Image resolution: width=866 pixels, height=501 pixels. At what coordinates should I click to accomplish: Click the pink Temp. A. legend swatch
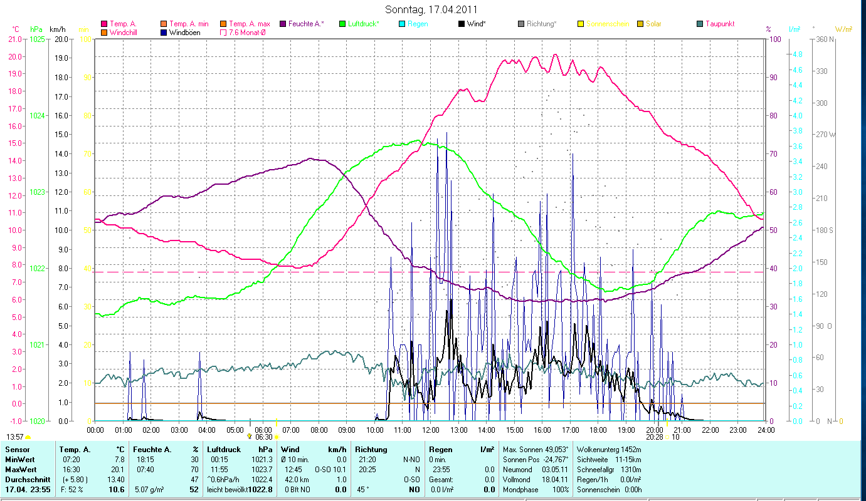[104, 24]
